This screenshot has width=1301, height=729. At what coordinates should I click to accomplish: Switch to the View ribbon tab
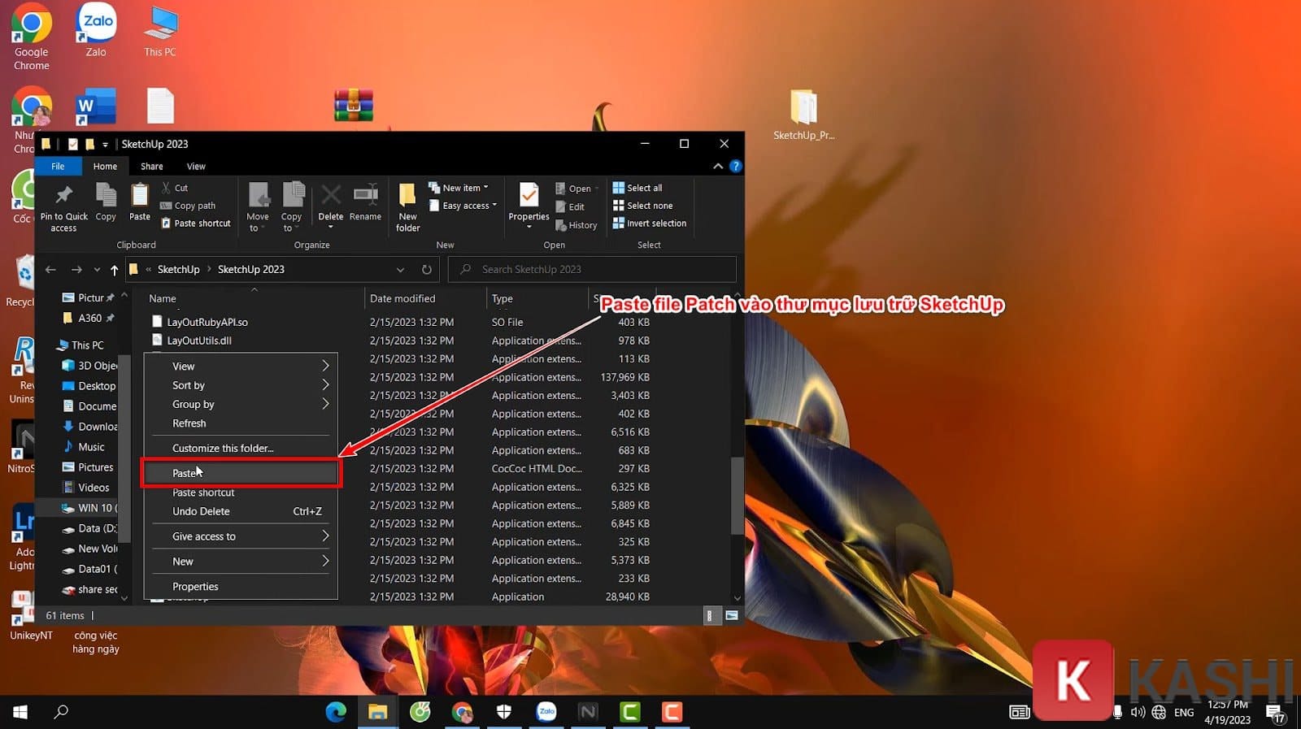coord(196,167)
